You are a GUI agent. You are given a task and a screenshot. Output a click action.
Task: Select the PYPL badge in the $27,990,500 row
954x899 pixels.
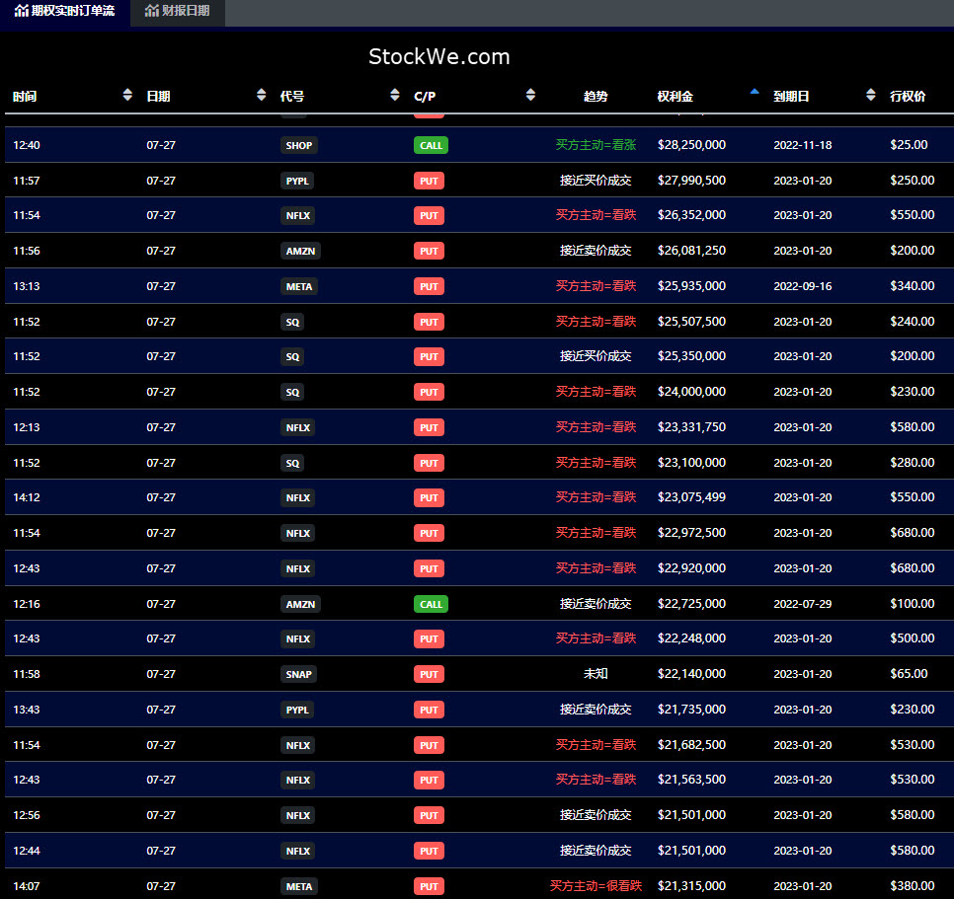point(297,181)
